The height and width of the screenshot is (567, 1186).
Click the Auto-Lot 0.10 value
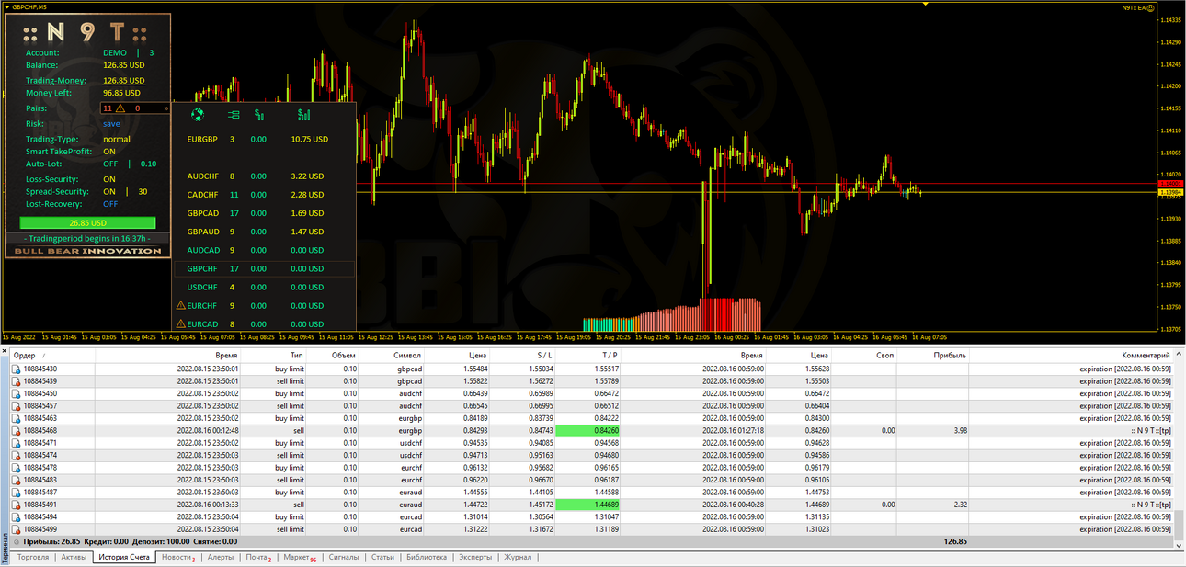point(148,164)
